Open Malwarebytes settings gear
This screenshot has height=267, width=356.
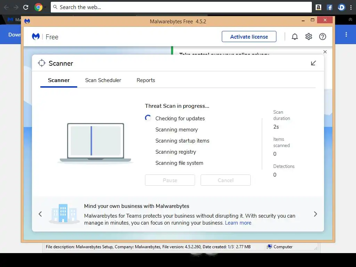tap(309, 37)
